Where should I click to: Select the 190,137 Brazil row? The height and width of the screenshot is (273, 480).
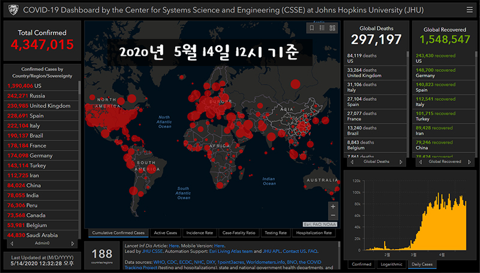click(41, 136)
